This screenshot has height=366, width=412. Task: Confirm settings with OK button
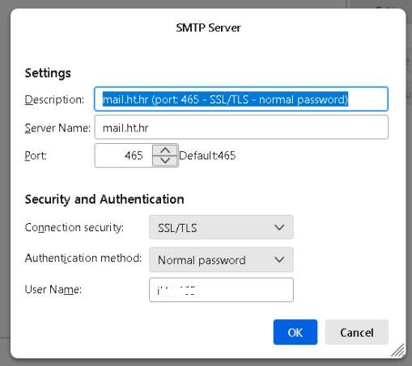coord(295,332)
